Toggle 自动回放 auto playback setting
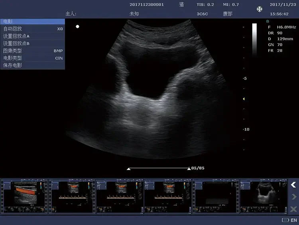The width and height of the screenshot is (299, 225). tap(32, 29)
